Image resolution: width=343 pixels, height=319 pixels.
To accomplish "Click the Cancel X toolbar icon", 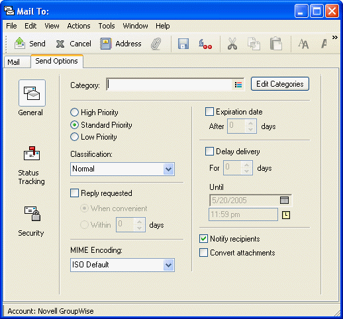I will (x=60, y=44).
